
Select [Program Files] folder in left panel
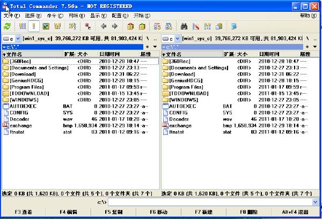pyautogui.click(x=80, y=87)
